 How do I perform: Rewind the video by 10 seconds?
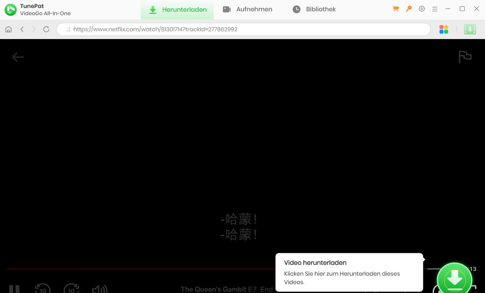click(43, 289)
